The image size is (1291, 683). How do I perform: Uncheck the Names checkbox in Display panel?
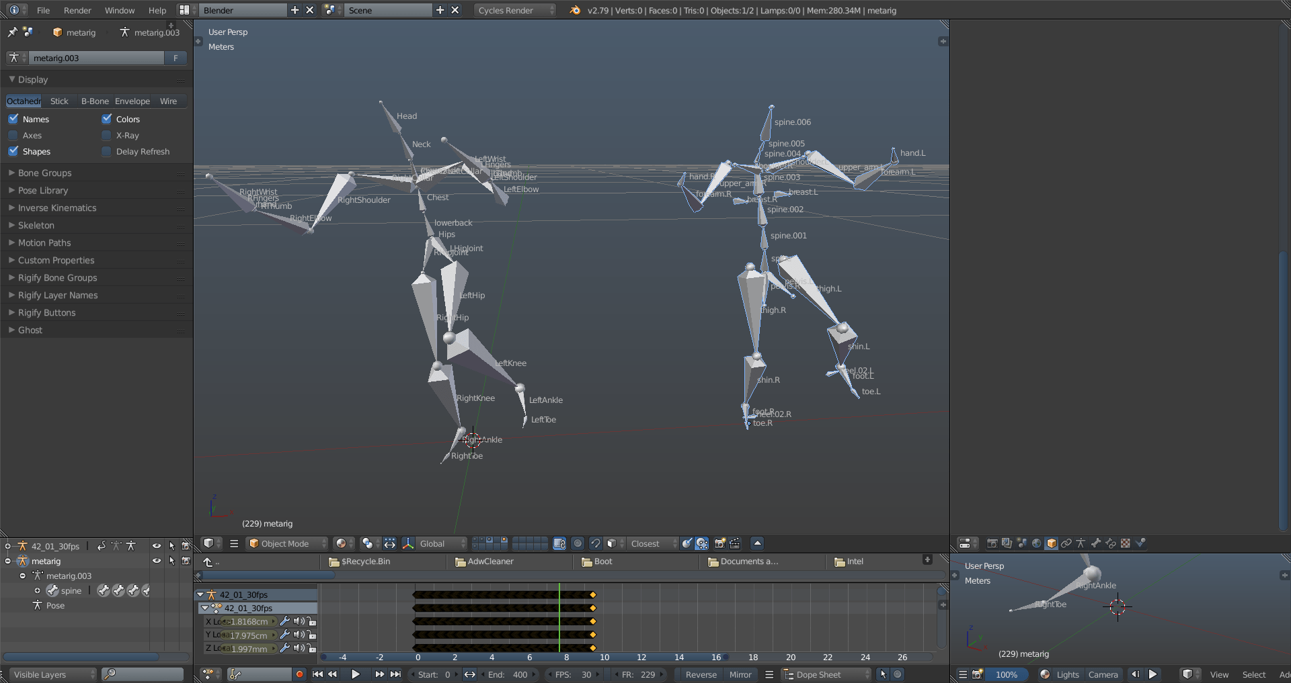click(14, 119)
